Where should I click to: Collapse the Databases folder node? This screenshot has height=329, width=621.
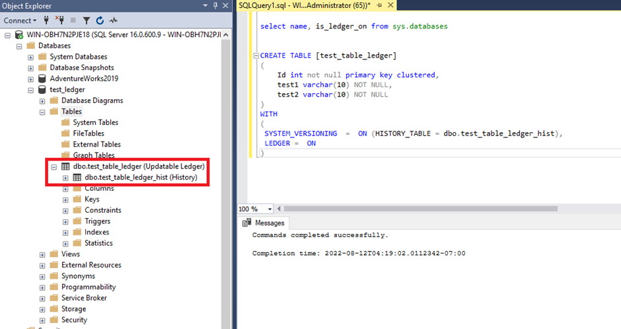point(19,46)
